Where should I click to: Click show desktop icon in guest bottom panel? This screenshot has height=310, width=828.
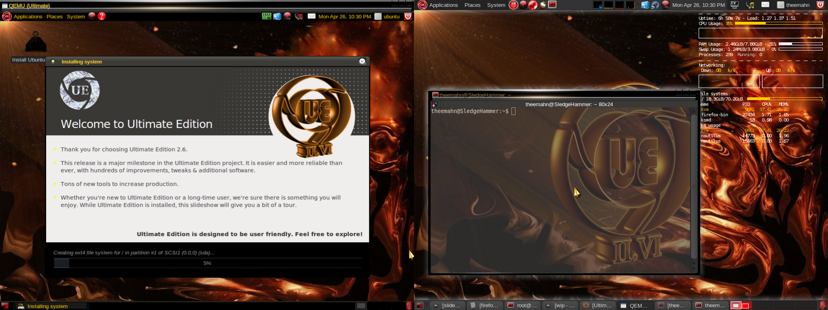pos(5,306)
